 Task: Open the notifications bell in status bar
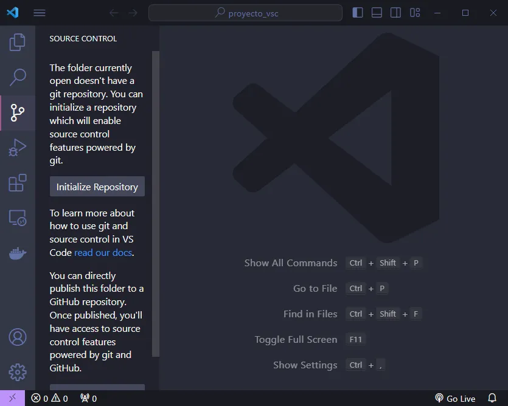[x=493, y=399]
